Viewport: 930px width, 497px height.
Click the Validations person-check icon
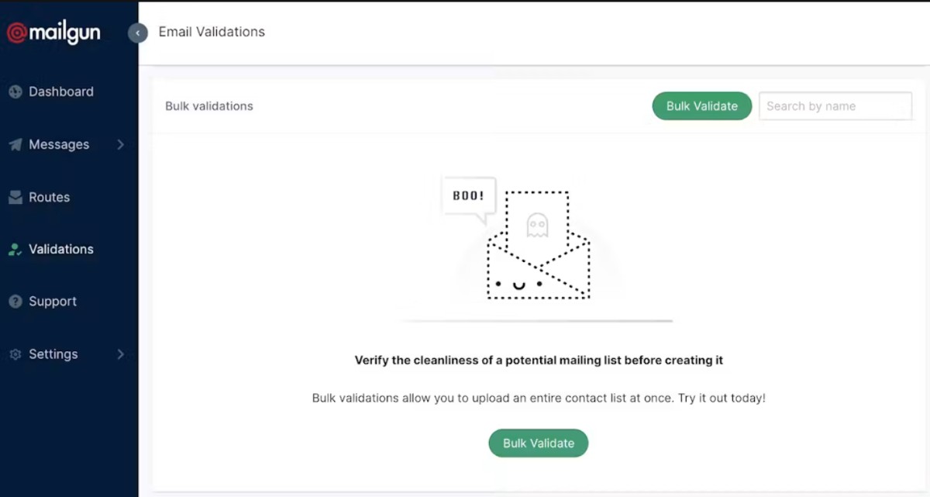pyautogui.click(x=15, y=250)
